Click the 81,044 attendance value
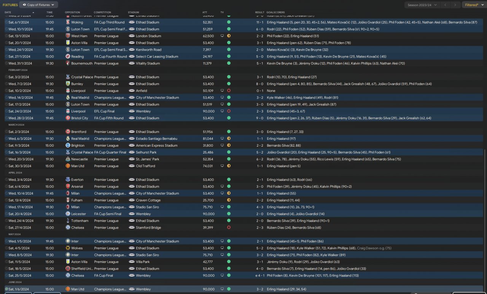Viewport: 487px width, 294px height. pos(208,139)
